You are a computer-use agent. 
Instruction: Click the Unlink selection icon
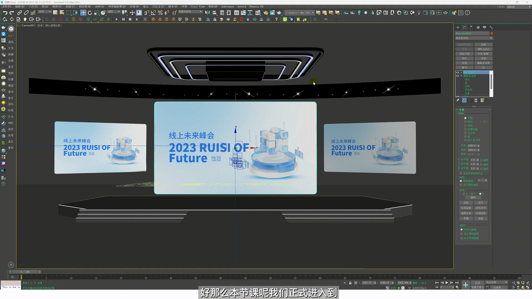coord(26,13)
